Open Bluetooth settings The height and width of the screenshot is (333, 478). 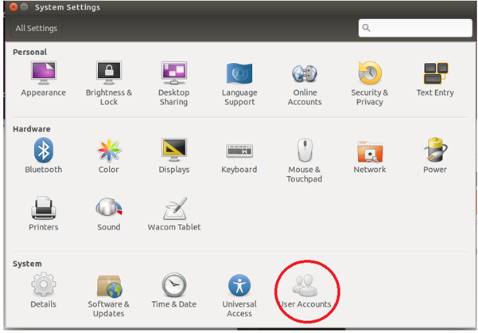click(43, 155)
